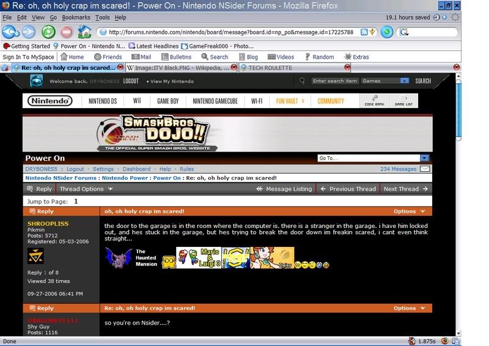Image resolution: width=489 pixels, height=346 pixels.
Task: Open Videos on MySpace toolbar
Action: (x=281, y=57)
